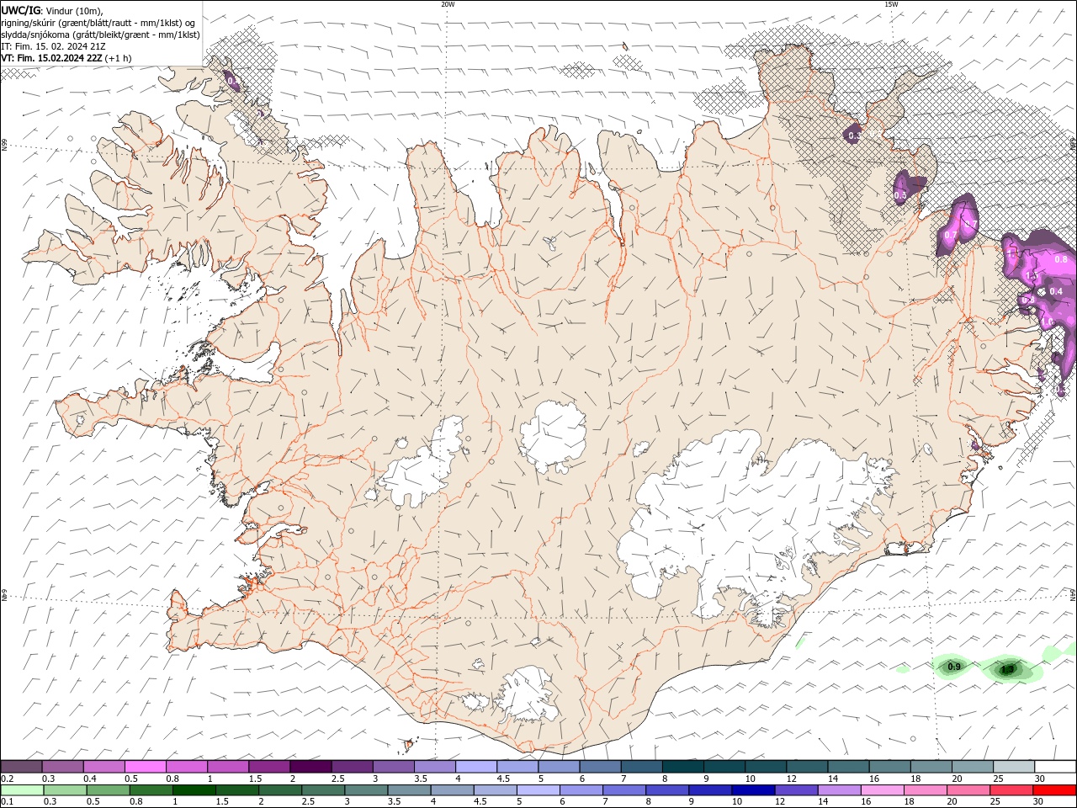The width and height of the screenshot is (1077, 808).
Task: Click the 0.3 snowfall patch in the northeast
Action: pyautogui.click(x=854, y=135)
